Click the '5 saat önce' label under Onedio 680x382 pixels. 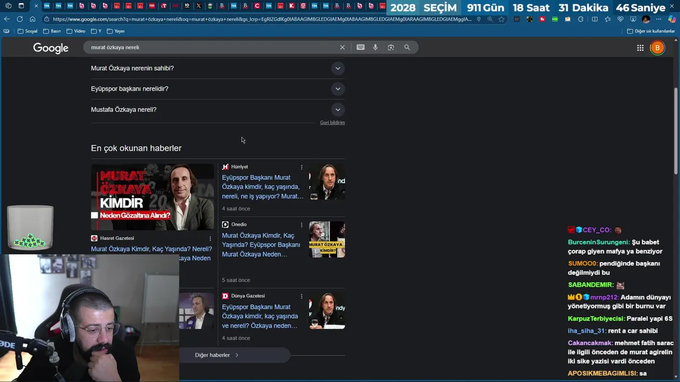tap(236, 280)
